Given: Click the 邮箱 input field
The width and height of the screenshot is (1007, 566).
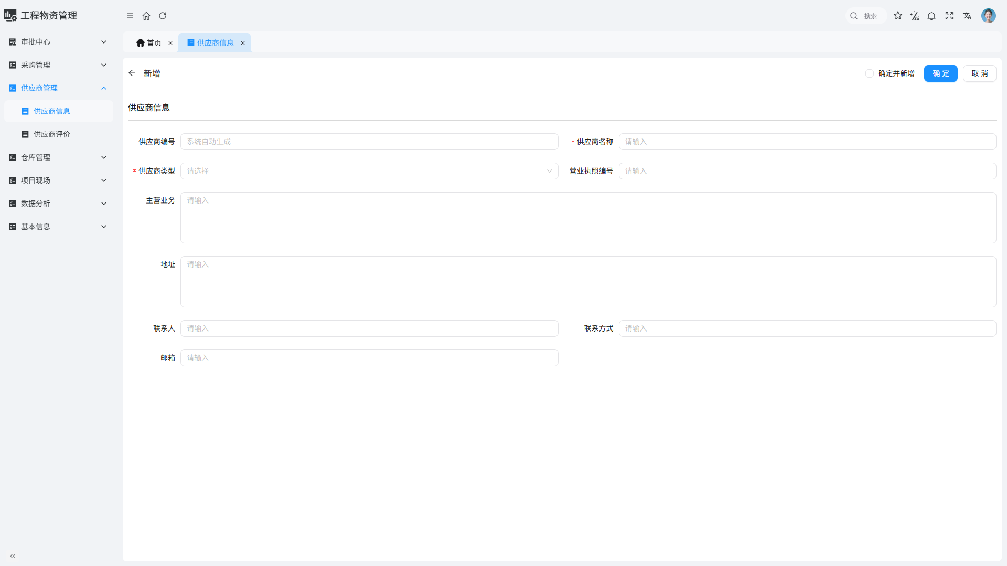Looking at the screenshot, I should (x=369, y=358).
